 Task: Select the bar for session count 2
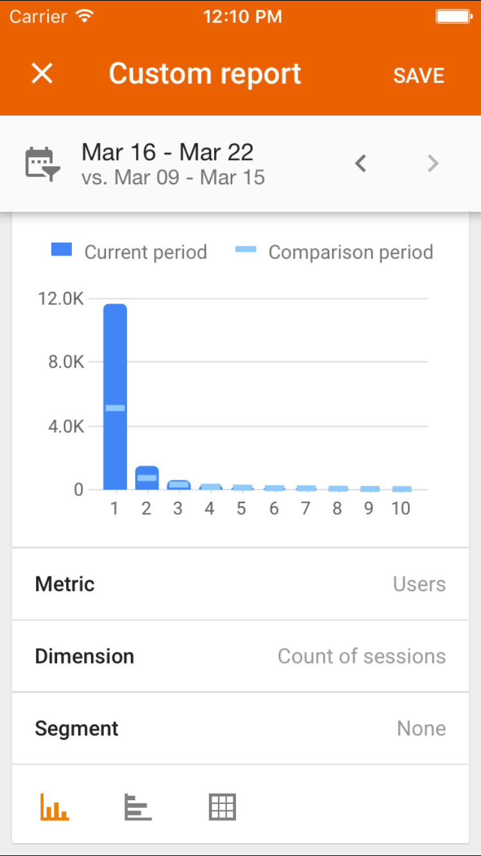pyautogui.click(x=147, y=477)
